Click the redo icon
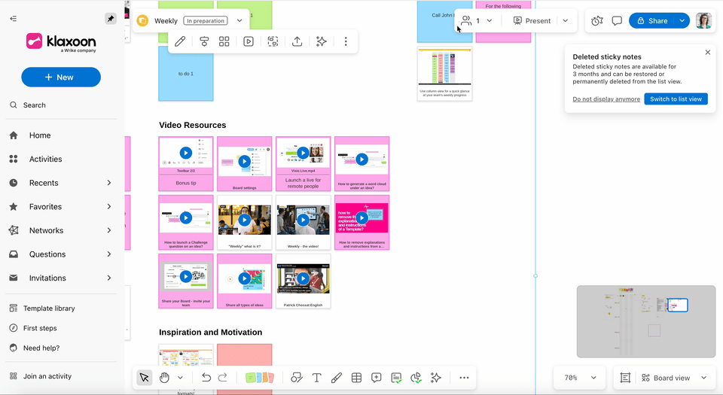723x395 pixels. pos(223,378)
